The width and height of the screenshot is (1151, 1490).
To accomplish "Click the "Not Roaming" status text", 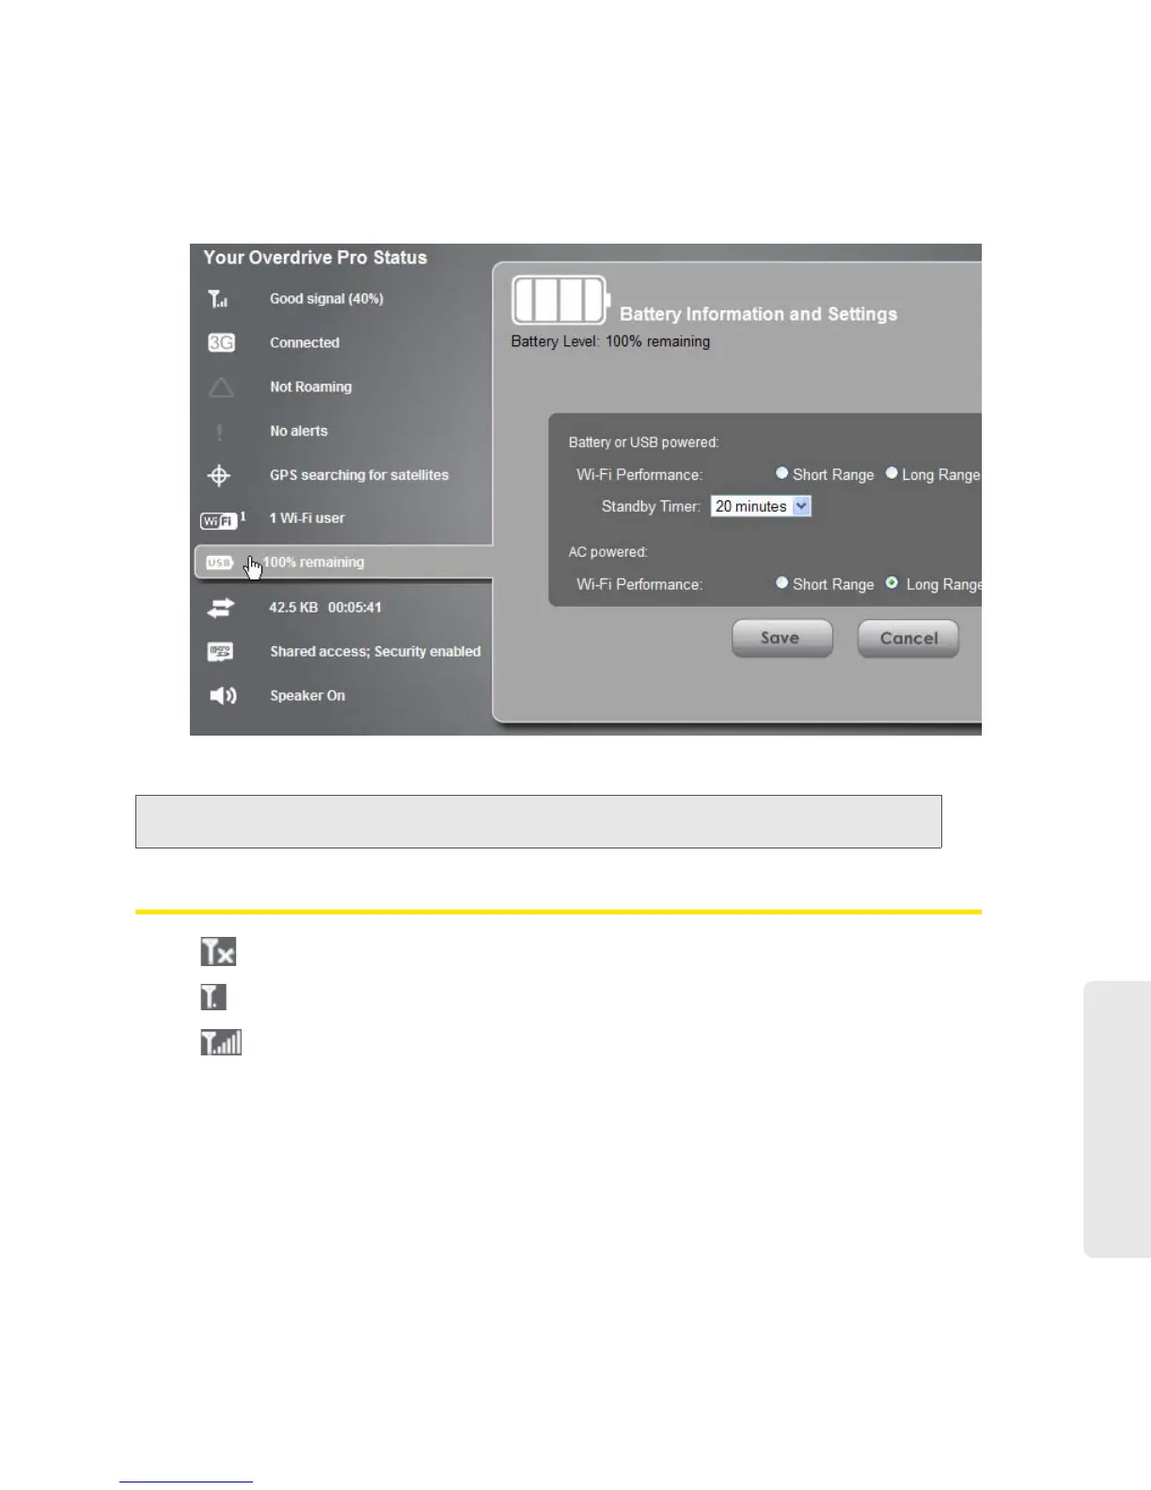I will 310,388.
